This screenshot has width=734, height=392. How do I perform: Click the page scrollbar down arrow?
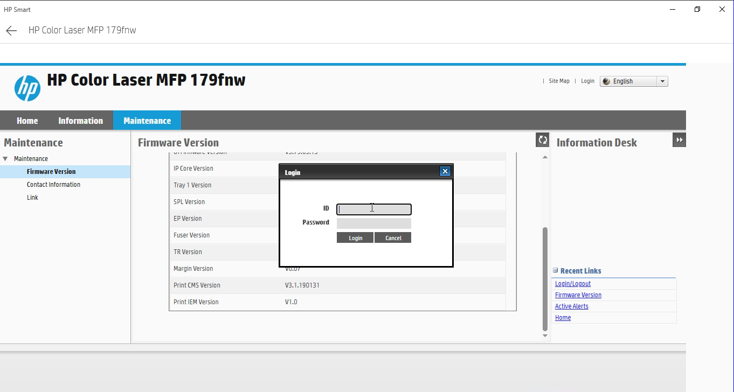[x=545, y=335]
